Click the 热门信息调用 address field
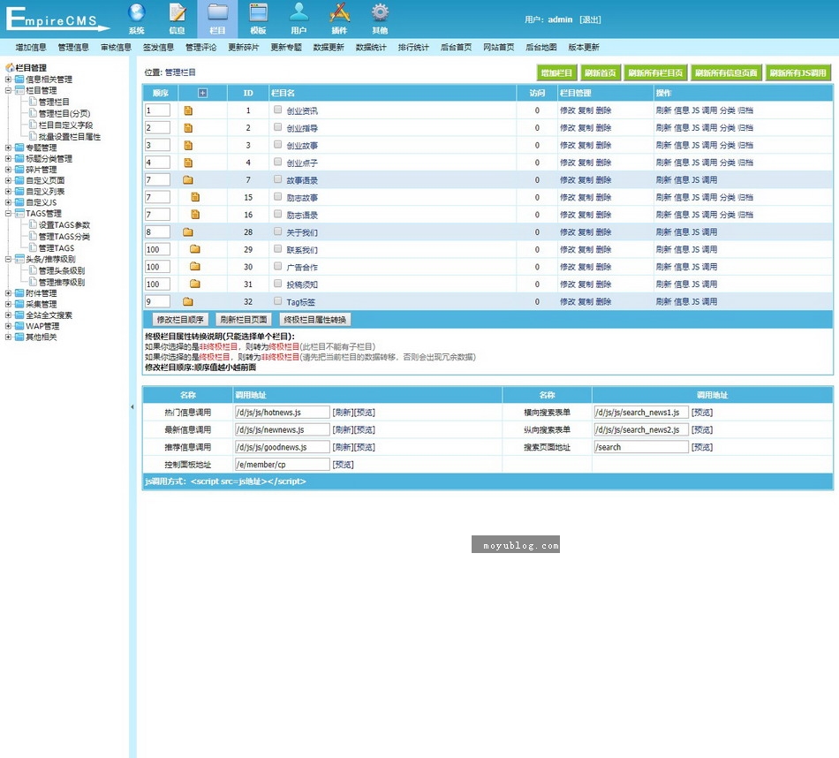839x758 pixels. click(x=282, y=413)
